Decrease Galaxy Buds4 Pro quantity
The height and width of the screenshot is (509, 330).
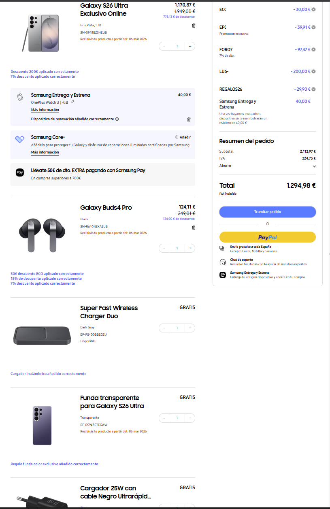[164, 248]
